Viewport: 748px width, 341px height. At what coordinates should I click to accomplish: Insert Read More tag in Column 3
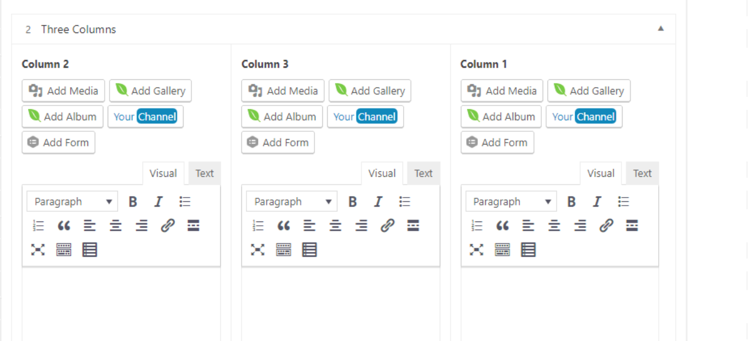(x=413, y=226)
